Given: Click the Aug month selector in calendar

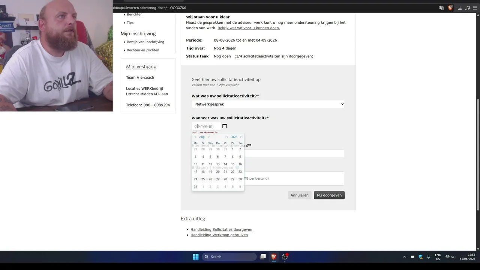Looking at the screenshot, I should coord(202,137).
